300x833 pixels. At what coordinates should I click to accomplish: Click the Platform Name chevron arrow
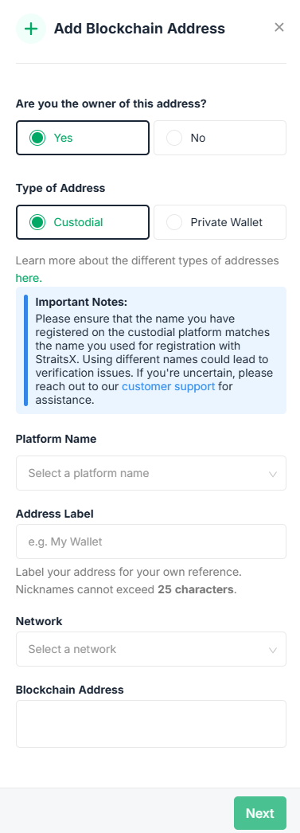273,474
